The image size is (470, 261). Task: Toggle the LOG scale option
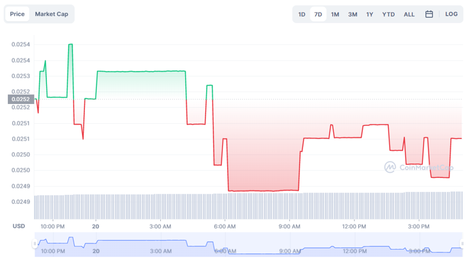click(x=451, y=14)
